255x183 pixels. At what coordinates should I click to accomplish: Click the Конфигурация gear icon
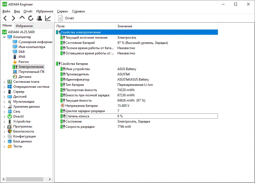tap(10, 136)
